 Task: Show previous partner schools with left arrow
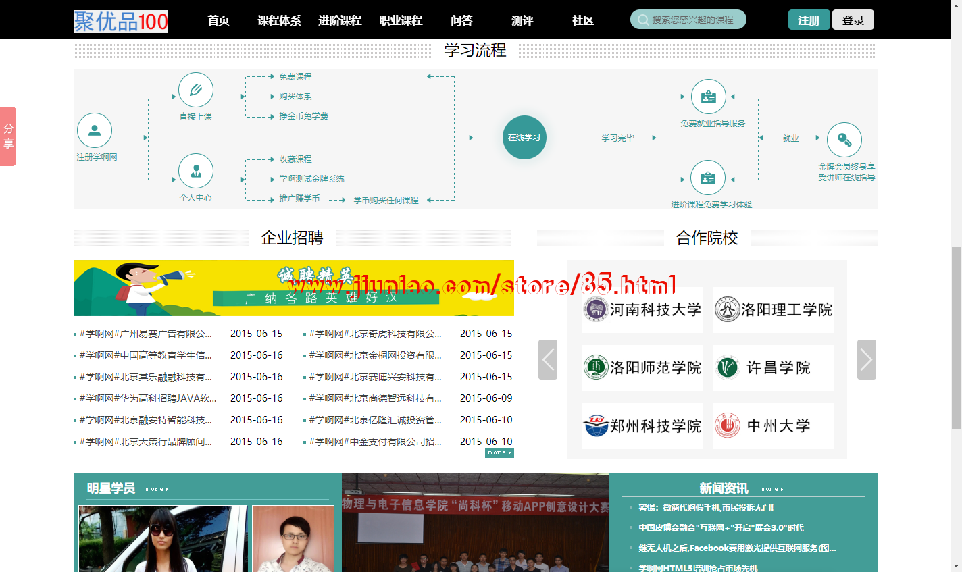click(548, 359)
